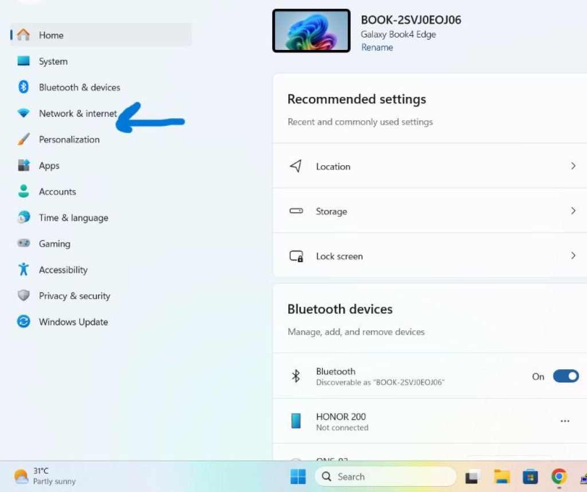Open Accounts settings category
Image resolution: width=587 pixels, height=492 pixels.
[101, 191]
